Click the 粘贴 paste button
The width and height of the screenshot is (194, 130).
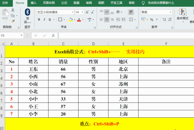click(5, 14)
